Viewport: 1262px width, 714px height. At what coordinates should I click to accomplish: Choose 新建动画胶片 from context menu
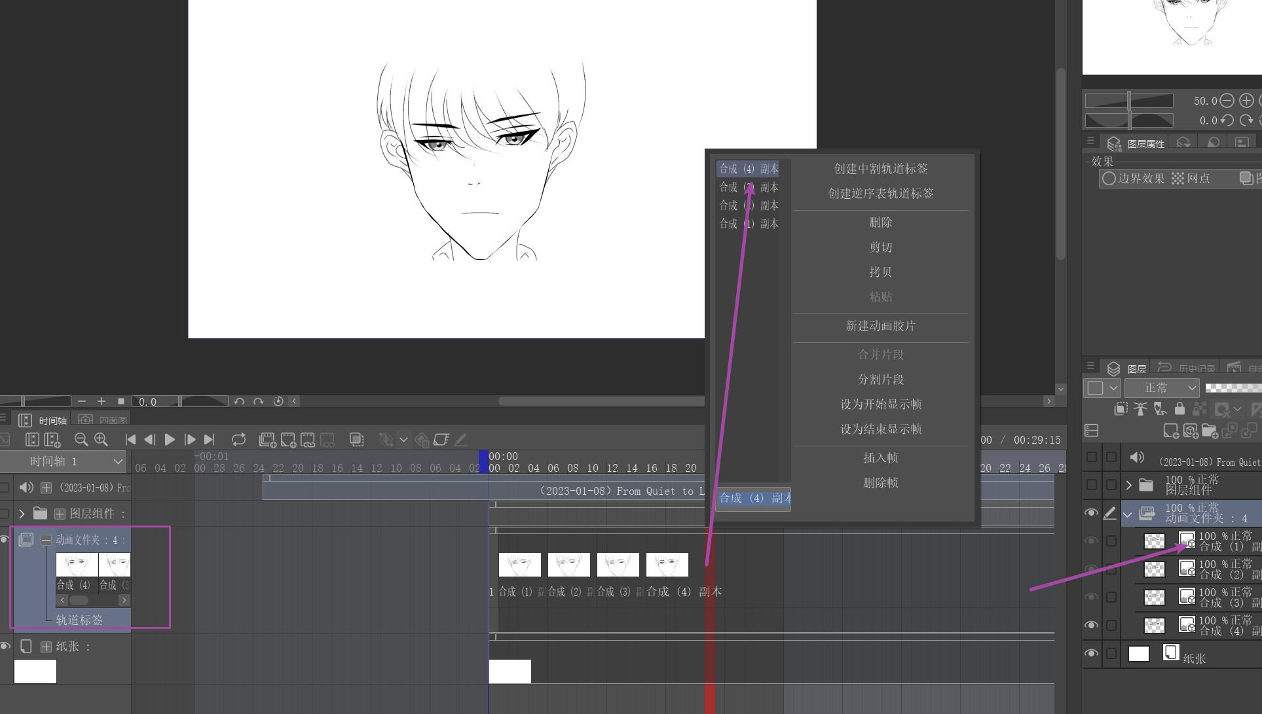coord(880,326)
